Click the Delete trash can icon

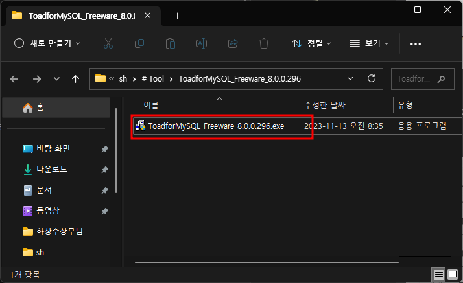(x=264, y=43)
